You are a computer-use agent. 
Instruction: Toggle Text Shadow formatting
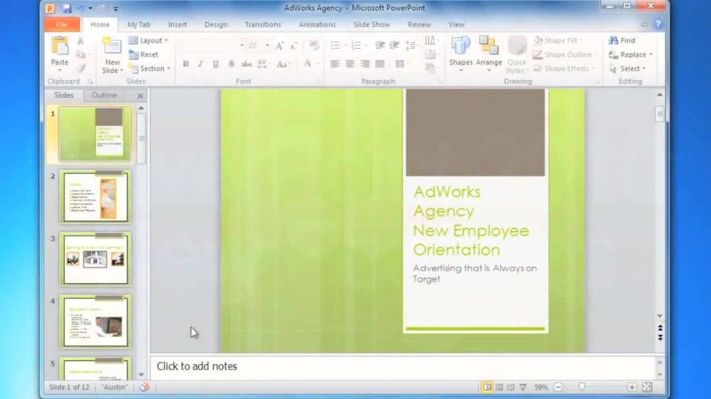[x=231, y=64]
